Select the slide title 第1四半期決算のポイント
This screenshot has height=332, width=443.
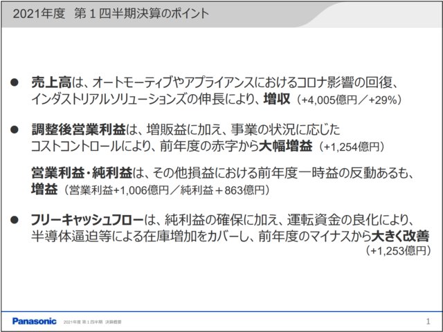[x=136, y=13]
